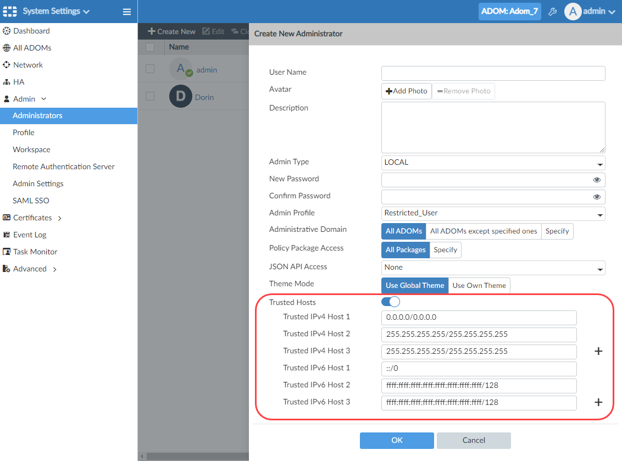Image resolution: width=622 pixels, height=461 pixels.
Task: Expand the Certificates sidebar section
Action: point(33,218)
